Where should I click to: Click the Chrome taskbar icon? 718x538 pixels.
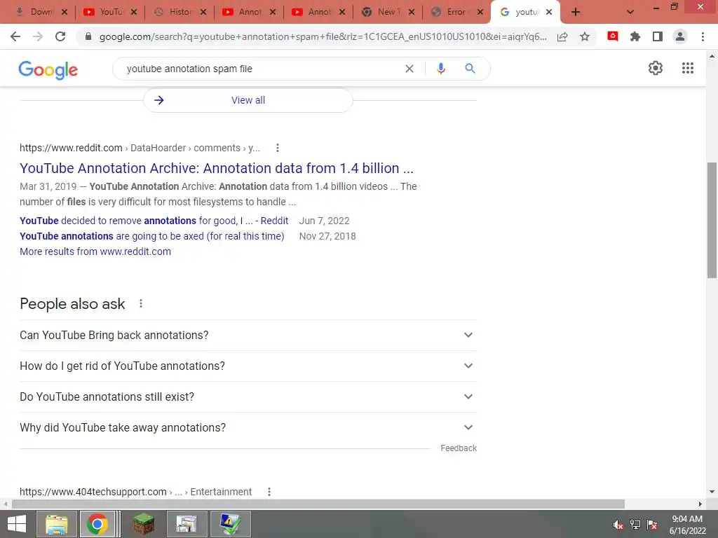tap(97, 524)
